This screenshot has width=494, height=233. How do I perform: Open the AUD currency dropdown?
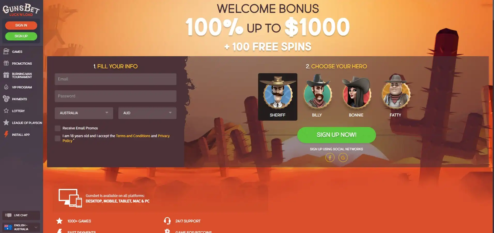147,113
